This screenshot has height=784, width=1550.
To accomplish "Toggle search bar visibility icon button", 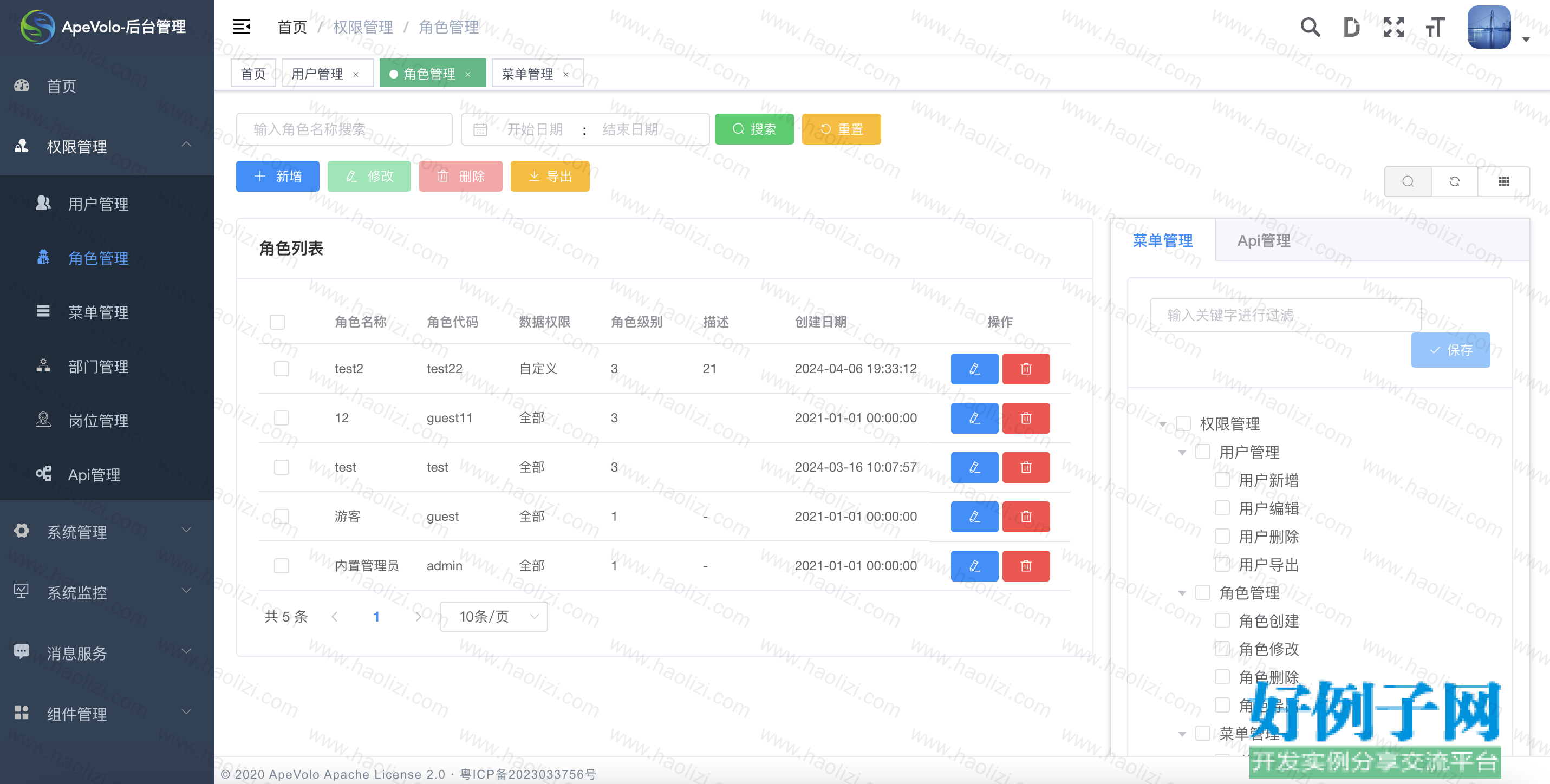I will 1408,181.
